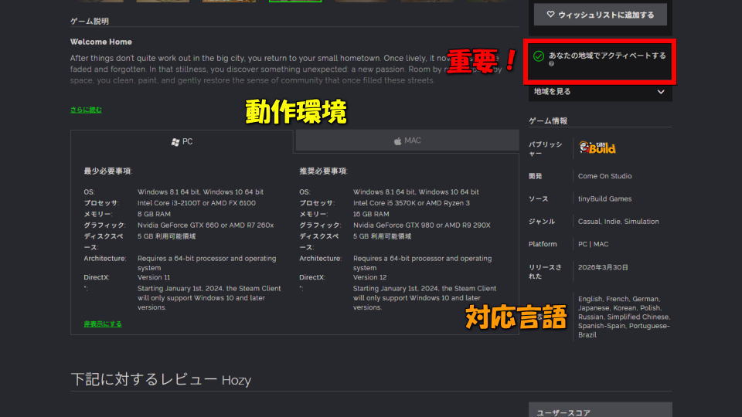
Task: Select genre Casual, Indie, Simulation text
Action: point(618,222)
